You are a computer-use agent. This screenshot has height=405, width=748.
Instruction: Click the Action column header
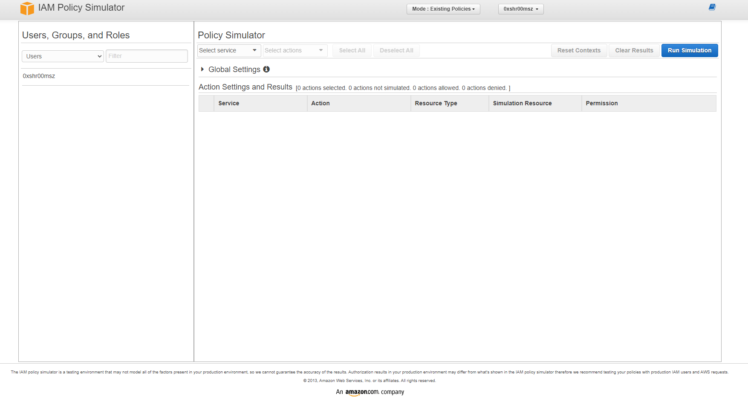(321, 103)
